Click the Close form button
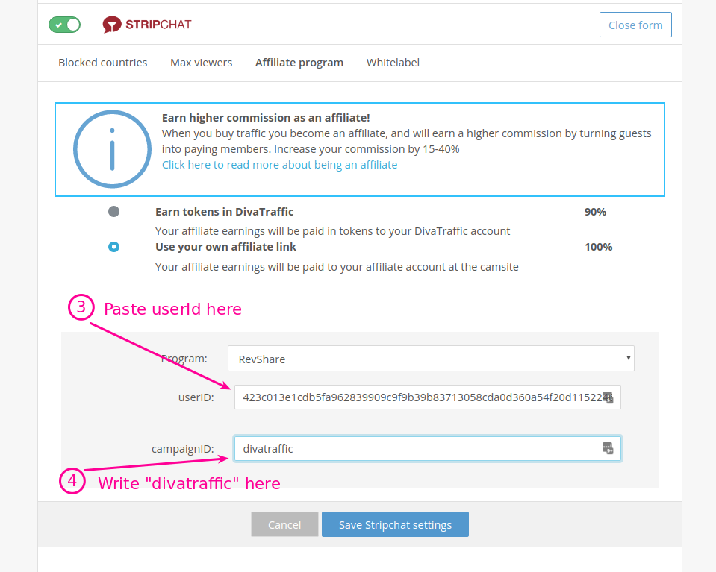The height and width of the screenshot is (572, 716). 635,25
